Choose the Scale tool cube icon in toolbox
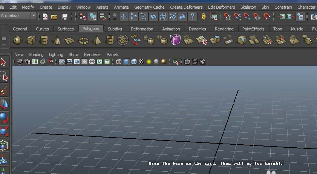The image size is (317, 174). pos(4,131)
